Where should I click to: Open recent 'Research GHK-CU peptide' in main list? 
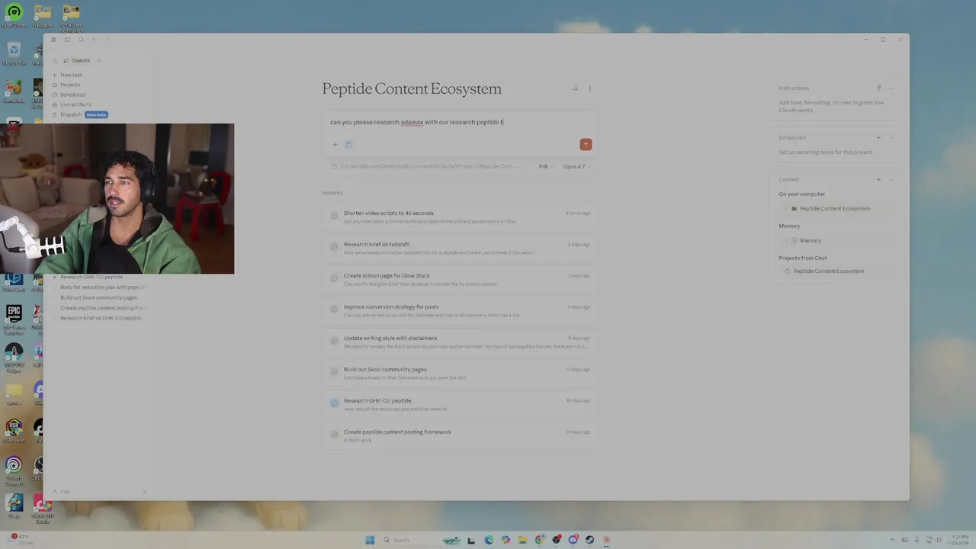click(461, 404)
